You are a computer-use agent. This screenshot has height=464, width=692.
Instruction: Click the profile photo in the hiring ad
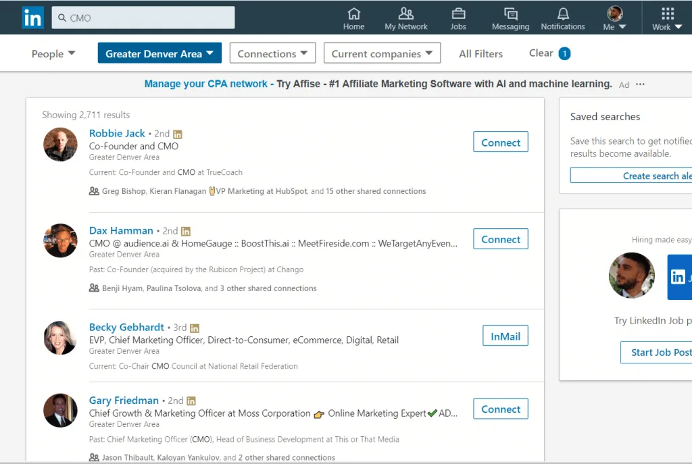pos(632,275)
